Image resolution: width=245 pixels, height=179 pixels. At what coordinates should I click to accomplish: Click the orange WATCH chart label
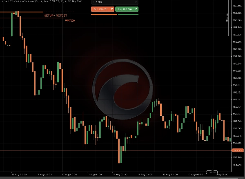point(70,21)
